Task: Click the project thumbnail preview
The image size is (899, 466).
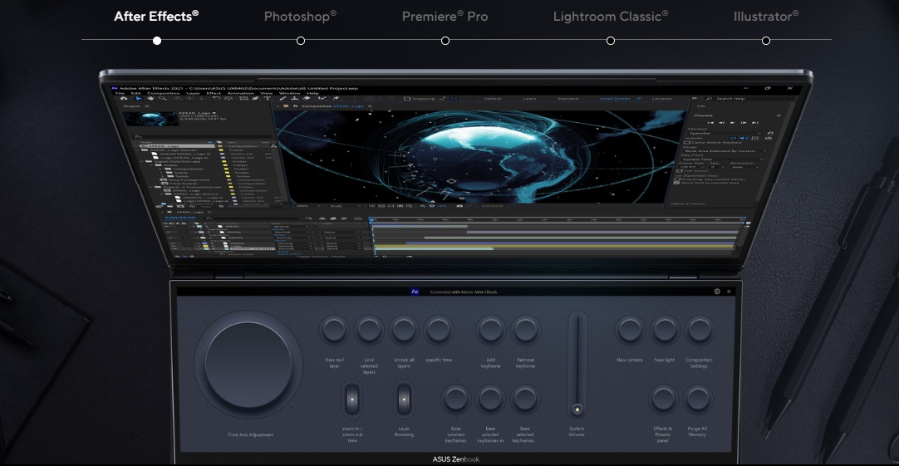Action: click(149, 119)
